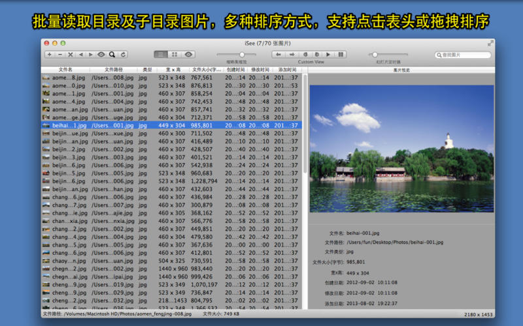Click the slideshow timing slider knob
Image resolution: width=523 pixels, height=326 pixels.
coord(375,55)
